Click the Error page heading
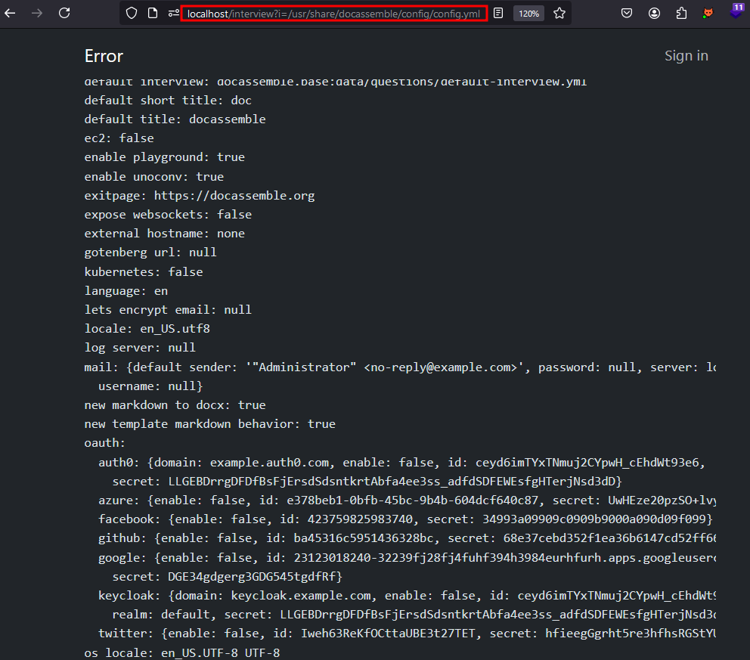 coord(104,56)
